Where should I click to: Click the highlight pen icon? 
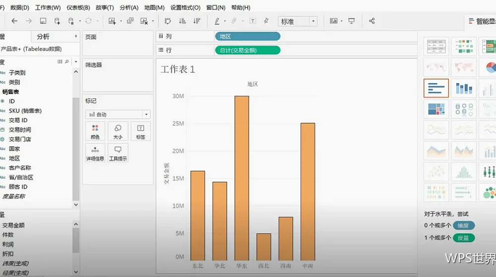(217, 21)
